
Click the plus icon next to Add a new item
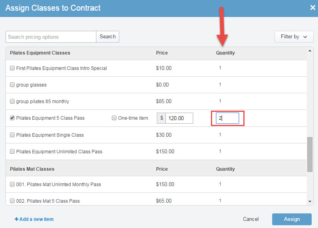point(16,219)
